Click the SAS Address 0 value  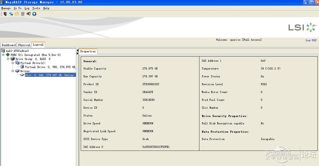(156, 147)
